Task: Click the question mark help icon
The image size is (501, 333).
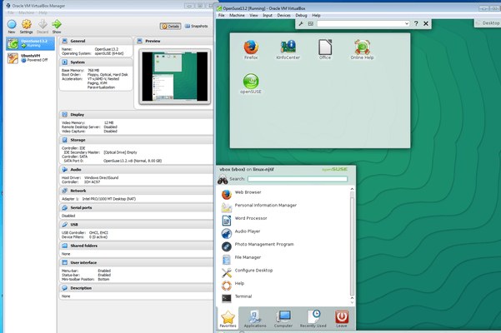Action: (416, 23)
